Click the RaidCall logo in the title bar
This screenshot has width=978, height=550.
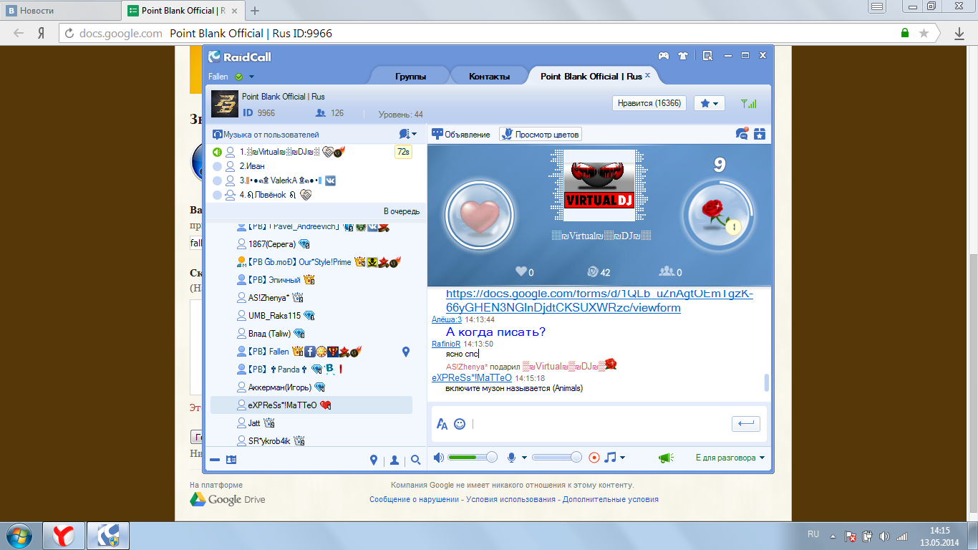[x=239, y=57]
